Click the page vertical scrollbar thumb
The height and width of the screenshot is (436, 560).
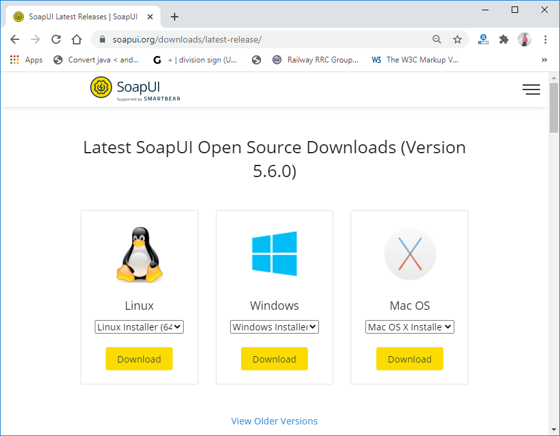coord(554,108)
